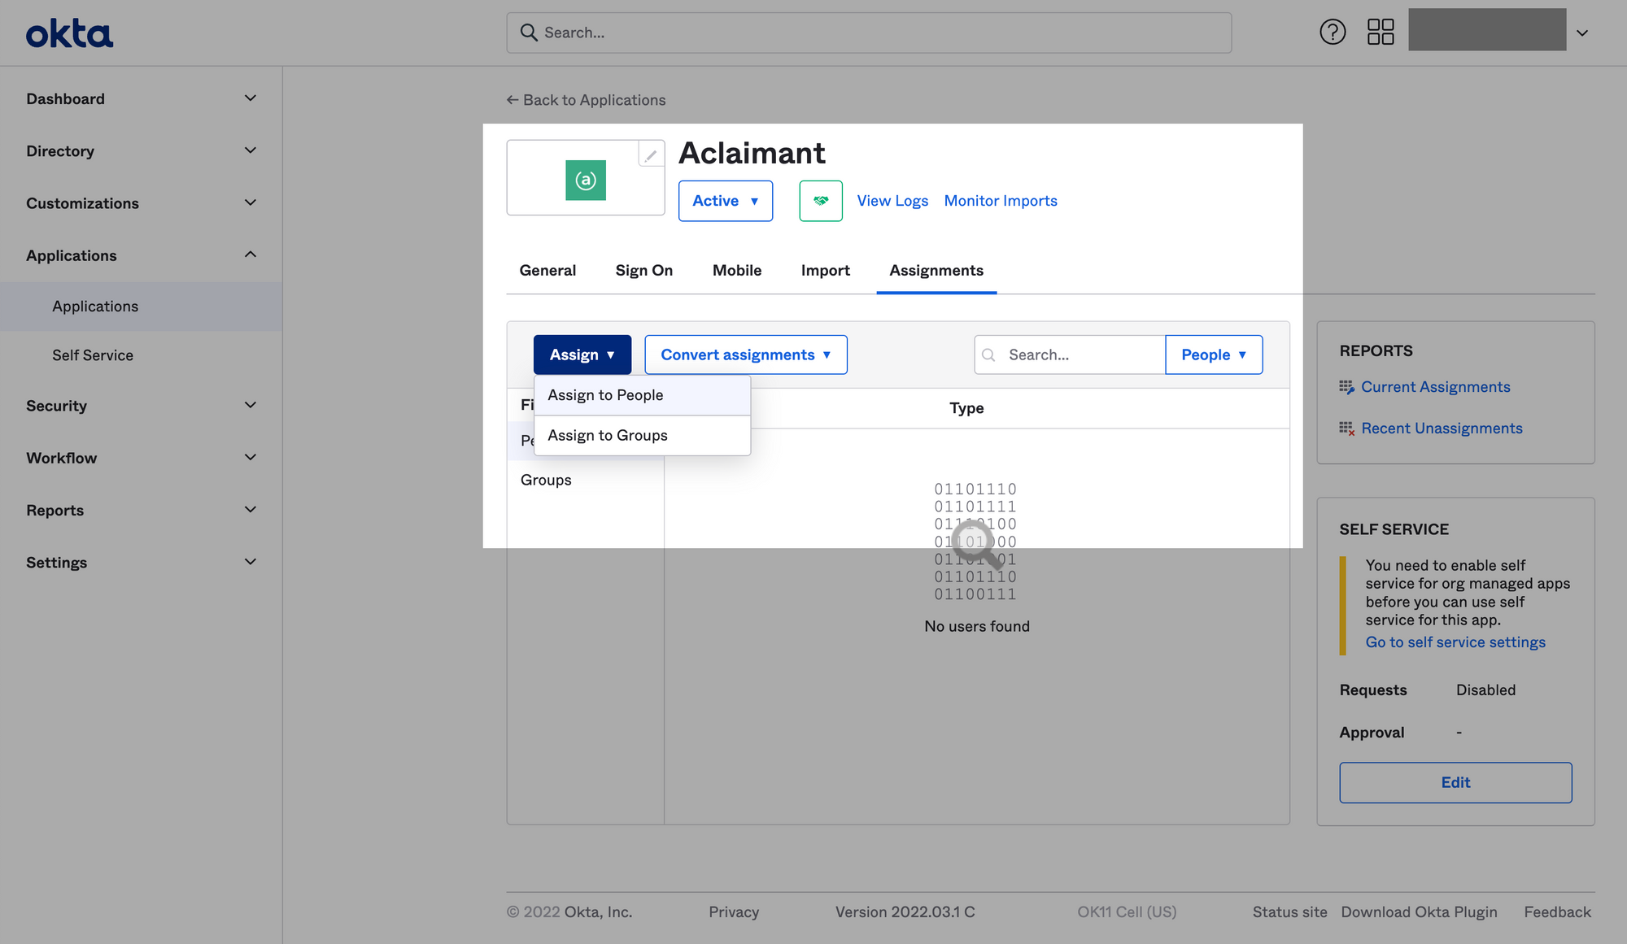Filter assignments by Groups
This screenshot has height=944, width=1627.
click(x=546, y=480)
